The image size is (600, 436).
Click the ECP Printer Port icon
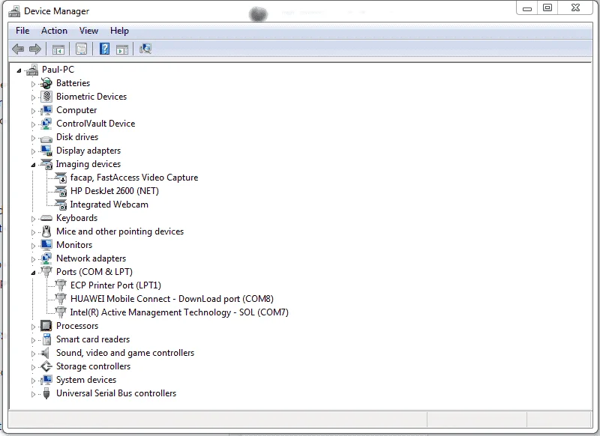tap(61, 285)
